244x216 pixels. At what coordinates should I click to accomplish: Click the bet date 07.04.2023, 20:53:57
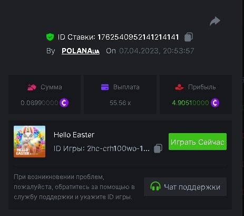(157, 51)
